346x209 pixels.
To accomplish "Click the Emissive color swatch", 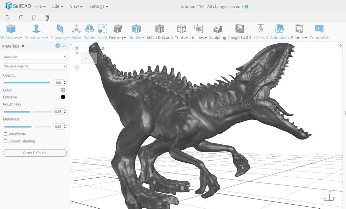I will pyautogui.click(x=63, y=97).
